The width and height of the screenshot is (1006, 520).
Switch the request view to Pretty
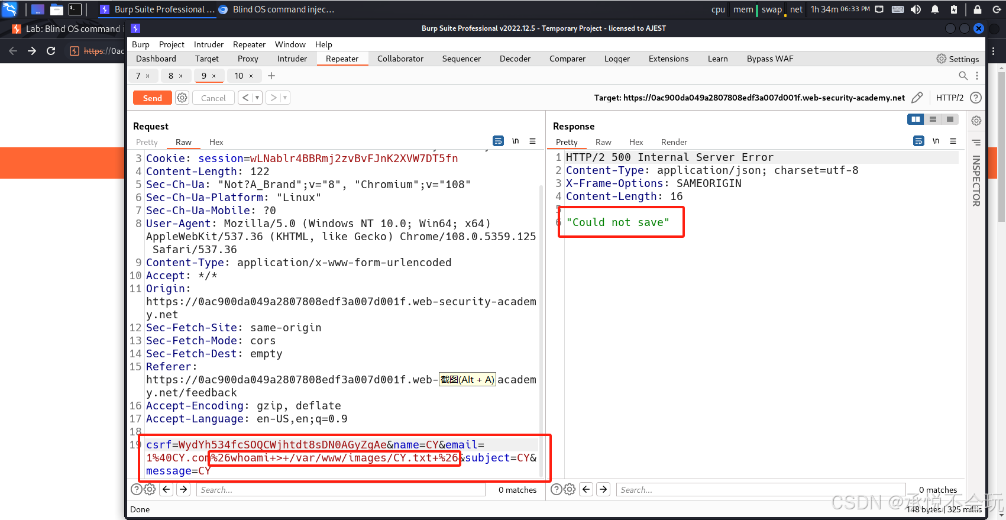coord(147,142)
